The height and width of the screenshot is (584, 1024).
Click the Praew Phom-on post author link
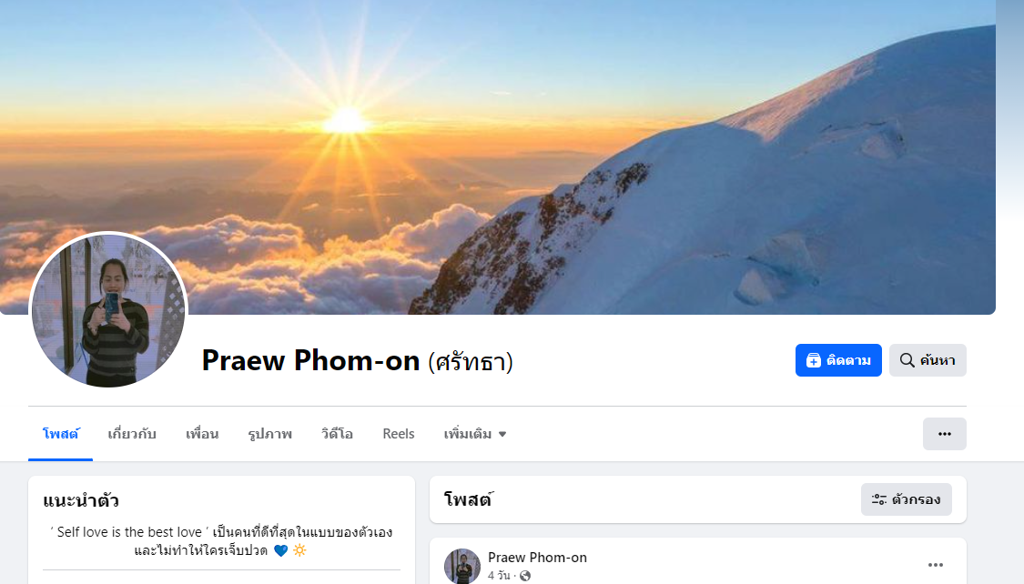point(537,558)
